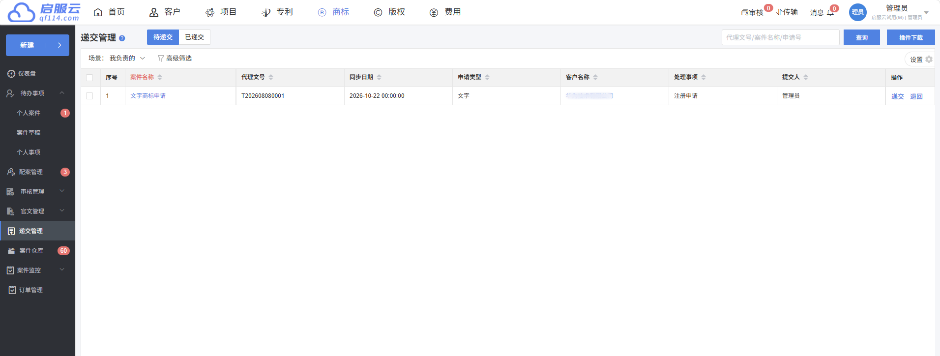Click the 版权 copyright icon
The height and width of the screenshot is (356, 940).
pos(378,12)
